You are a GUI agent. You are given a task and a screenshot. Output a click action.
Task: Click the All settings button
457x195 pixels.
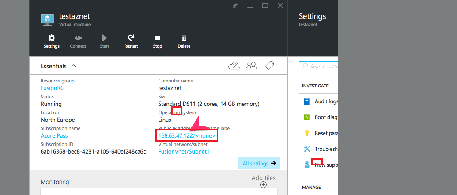(x=259, y=164)
